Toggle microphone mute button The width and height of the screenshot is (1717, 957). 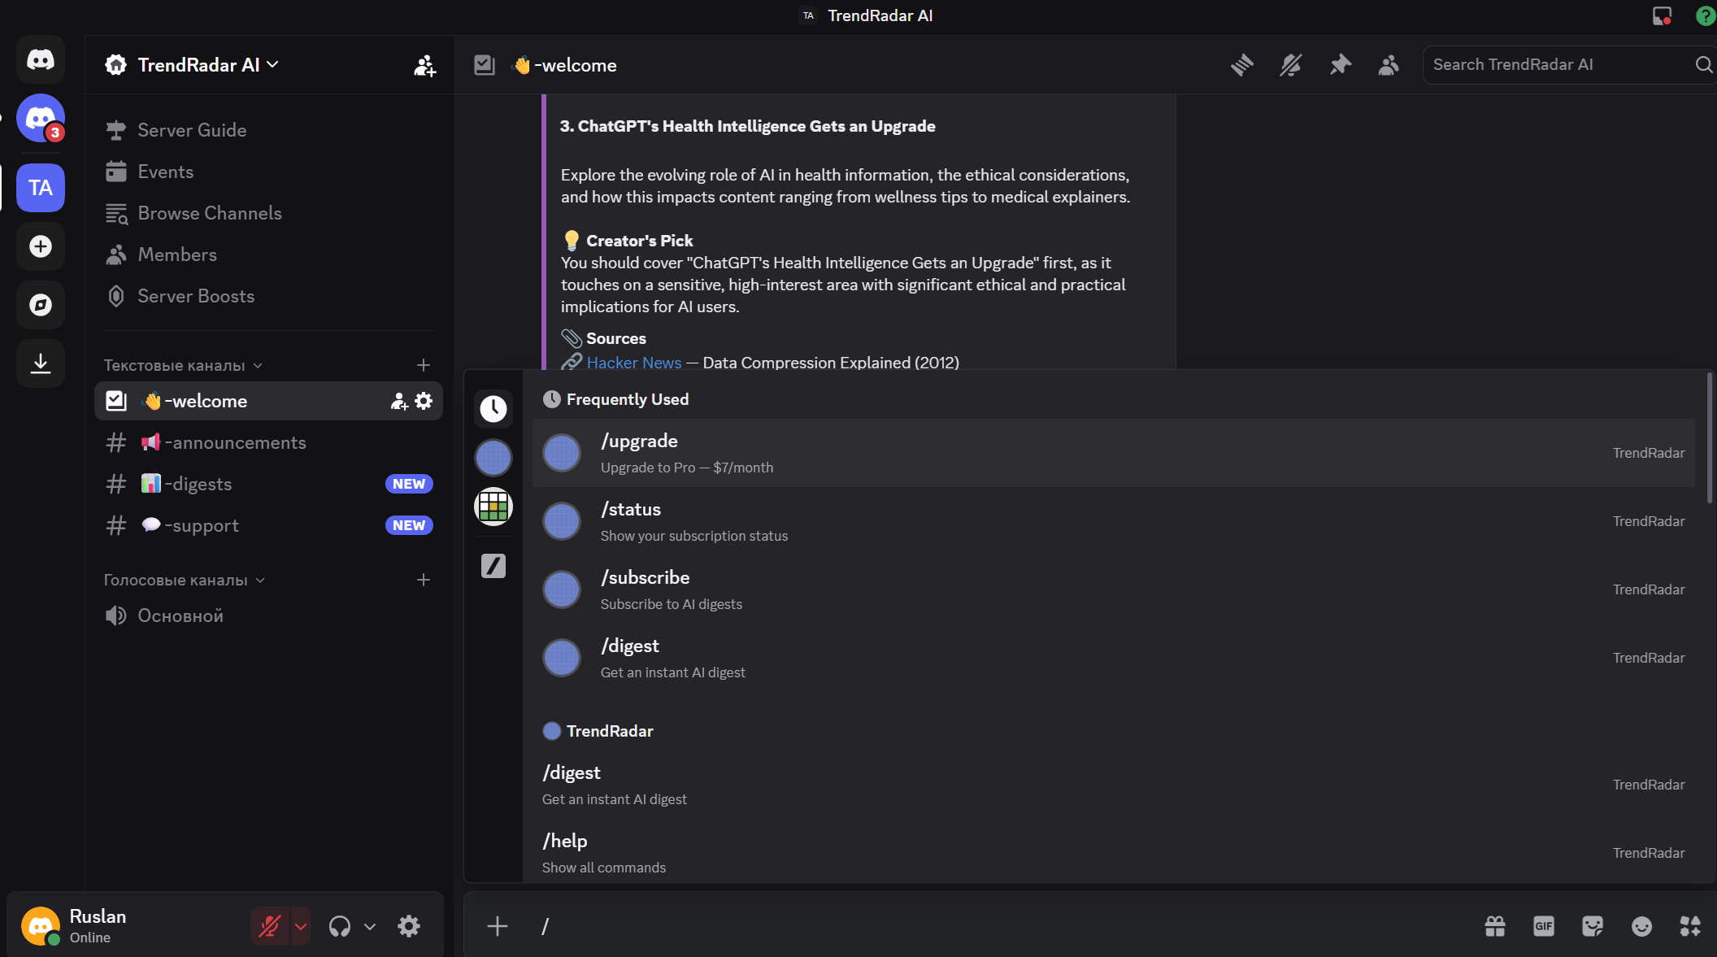pos(270,926)
